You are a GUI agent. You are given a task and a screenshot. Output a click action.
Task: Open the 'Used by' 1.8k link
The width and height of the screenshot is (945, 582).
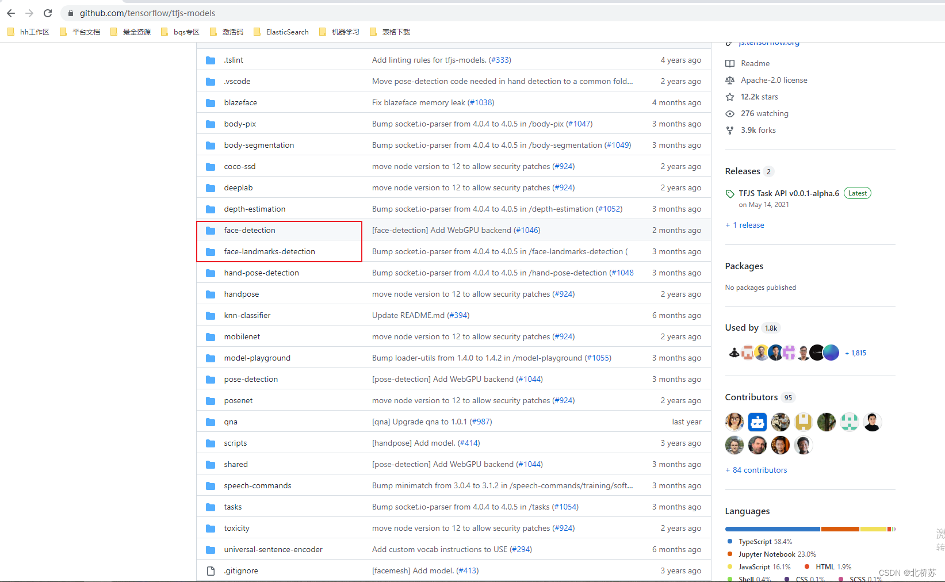coord(752,328)
